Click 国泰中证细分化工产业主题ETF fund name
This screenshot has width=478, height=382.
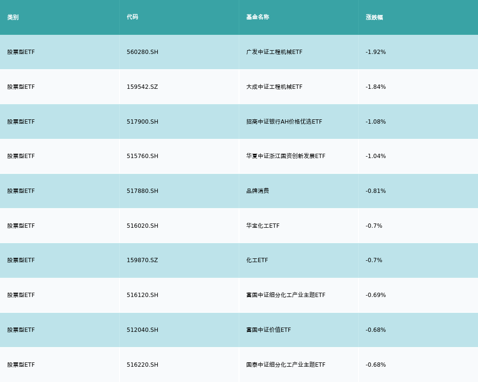285,365
